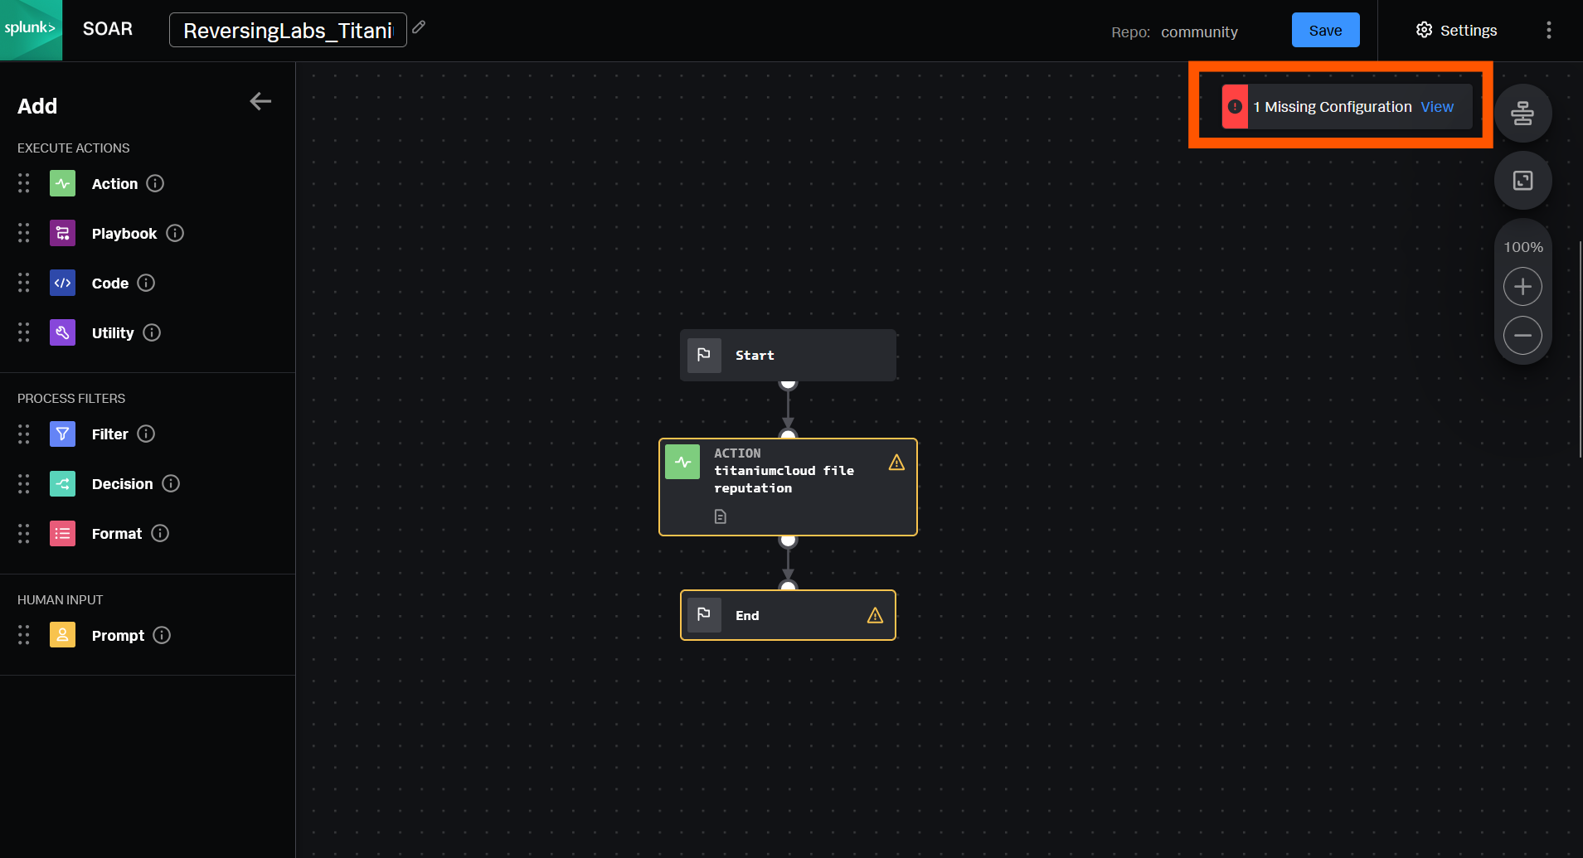Screen dimensions: 1583x858
Task: Click the Decision label in Add panel
Action: click(123, 484)
